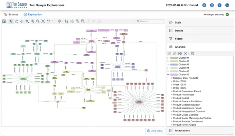
Task: Expand Cluster #2 in the tree
Action: [168, 61]
